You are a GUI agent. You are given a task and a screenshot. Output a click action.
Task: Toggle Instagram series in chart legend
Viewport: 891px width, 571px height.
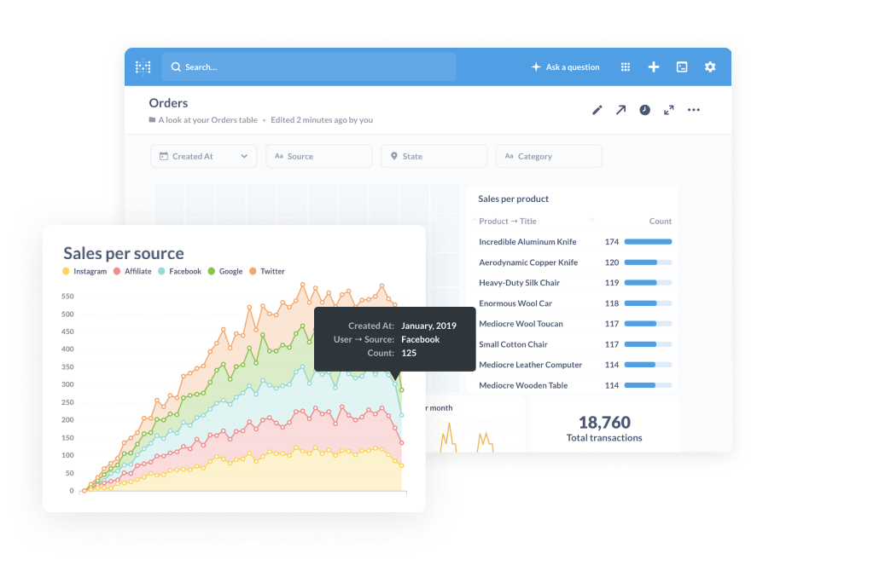pos(85,272)
